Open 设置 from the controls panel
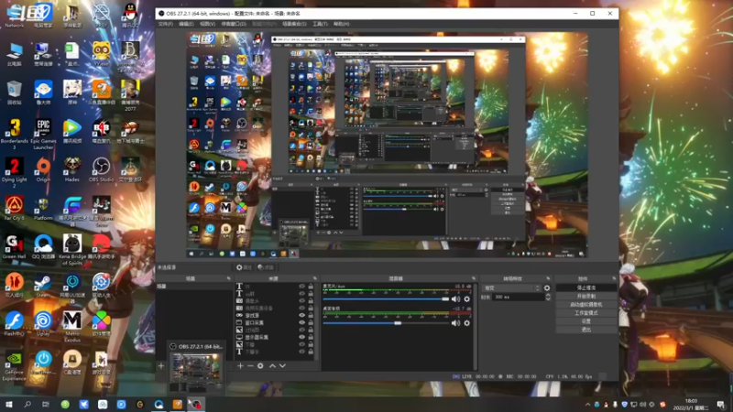The width and height of the screenshot is (733, 412). click(586, 321)
